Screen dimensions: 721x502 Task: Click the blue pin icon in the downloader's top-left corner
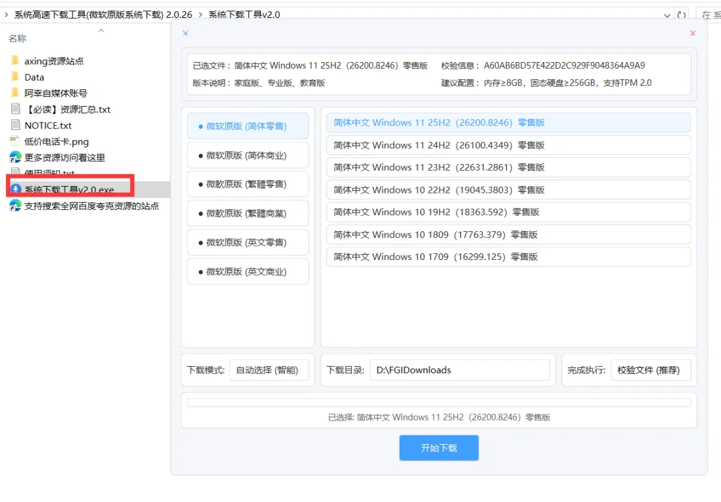tap(186, 33)
